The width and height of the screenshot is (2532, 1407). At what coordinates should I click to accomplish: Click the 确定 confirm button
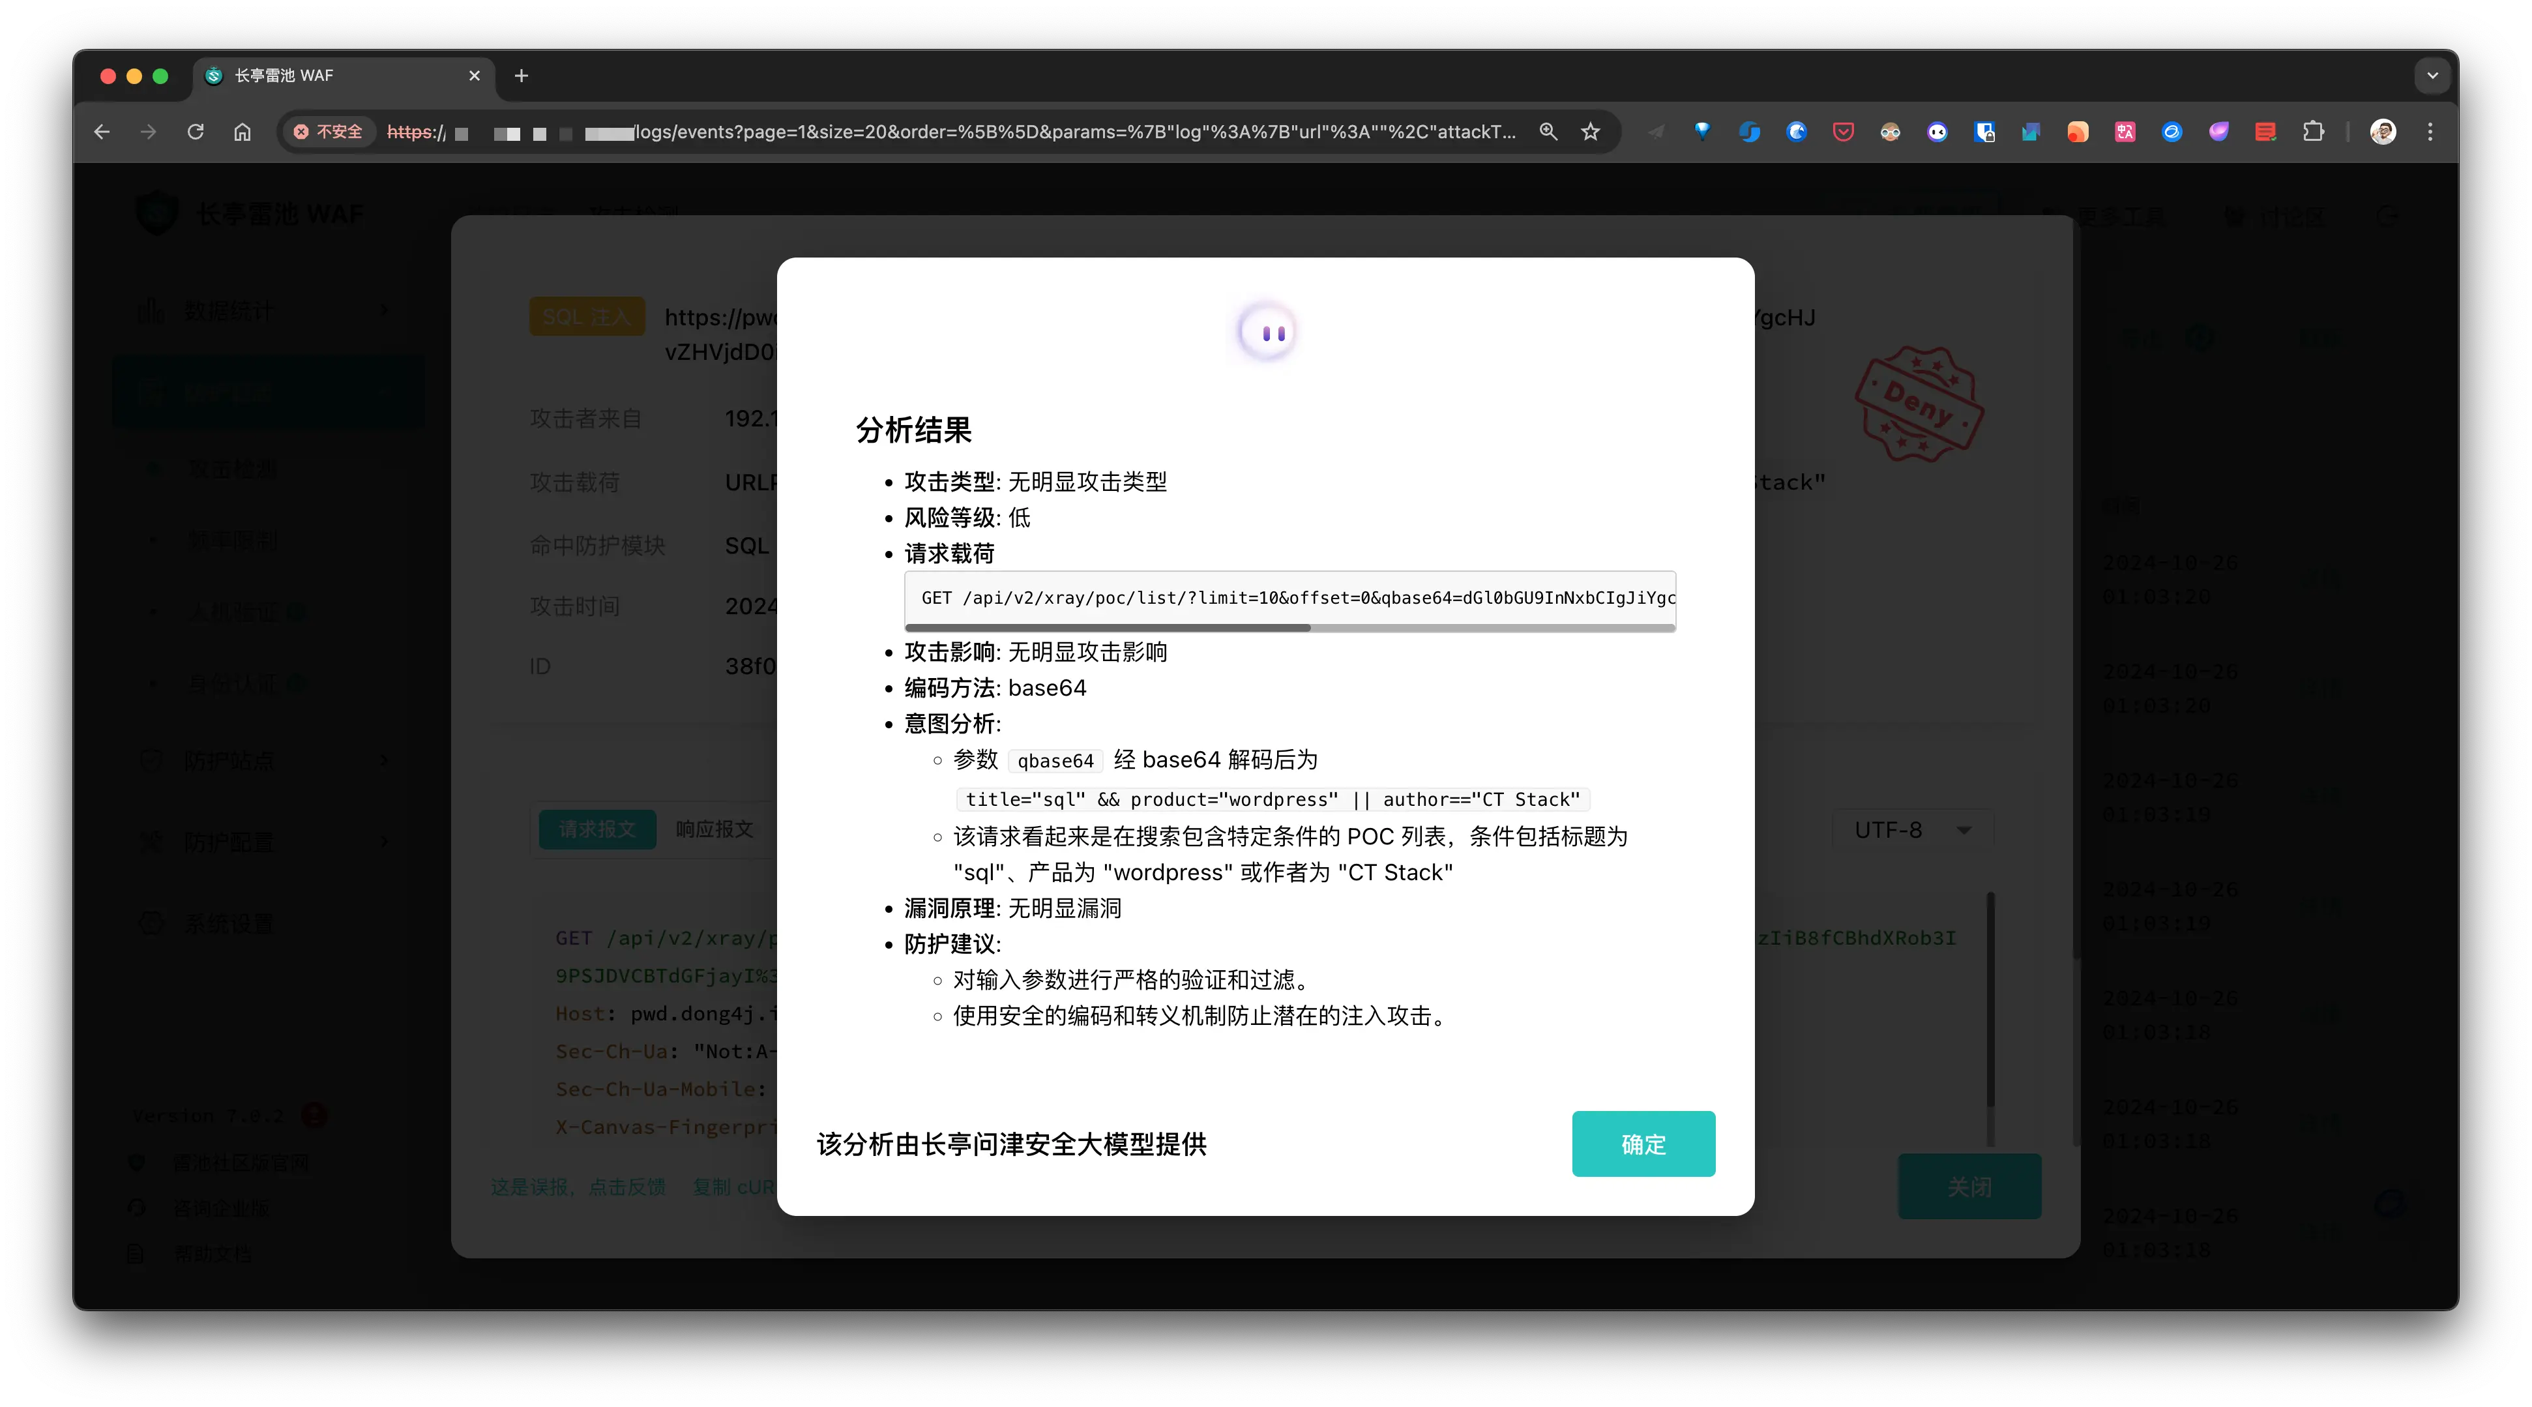[1643, 1144]
